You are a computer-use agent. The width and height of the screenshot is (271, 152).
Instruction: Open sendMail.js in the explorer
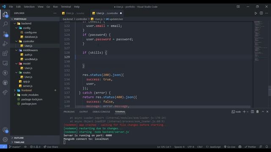pos(31,59)
